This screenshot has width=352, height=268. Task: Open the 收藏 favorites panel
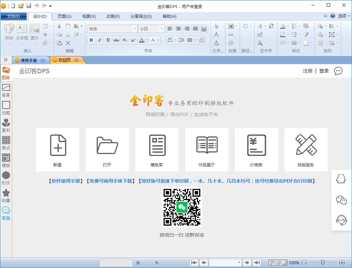click(6, 196)
